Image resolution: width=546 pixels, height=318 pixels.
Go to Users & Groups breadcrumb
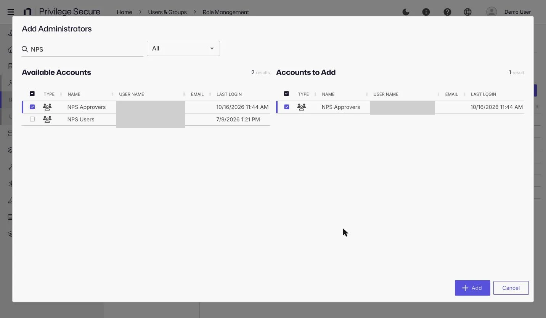(167, 12)
